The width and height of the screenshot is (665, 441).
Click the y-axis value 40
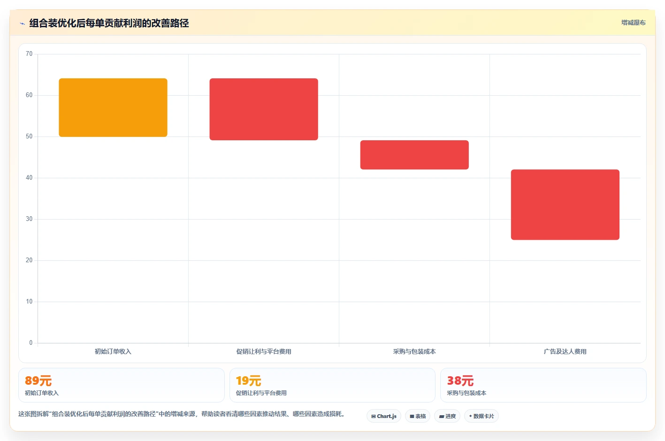[x=29, y=178]
